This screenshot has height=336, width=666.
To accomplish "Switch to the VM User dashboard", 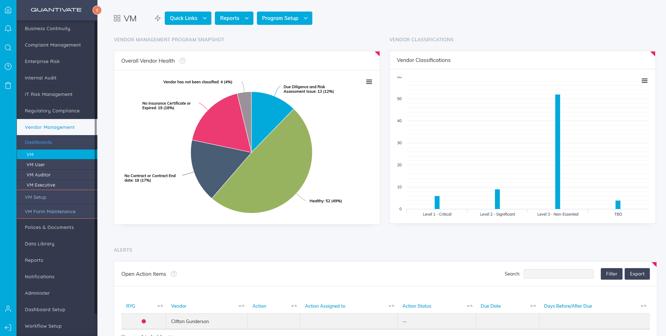I will pos(35,164).
